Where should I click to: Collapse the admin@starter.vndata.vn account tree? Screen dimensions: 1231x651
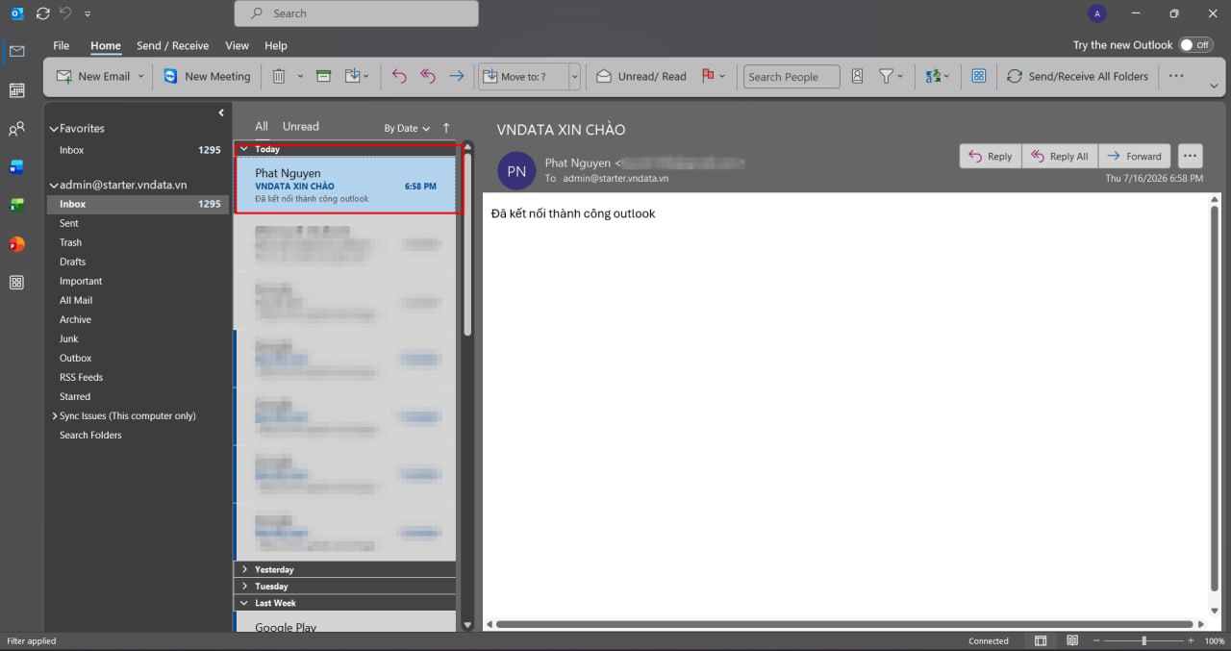click(54, 185)
